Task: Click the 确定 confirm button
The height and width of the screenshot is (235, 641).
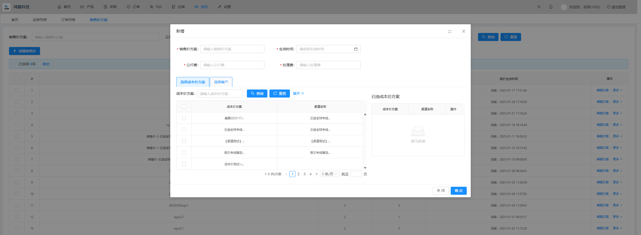Action: [458, 190]
